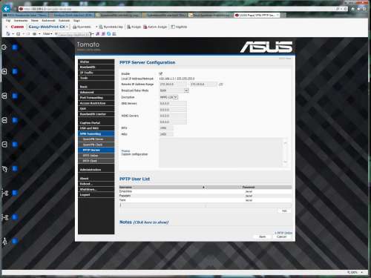This screenshot has height=278, width=371.
Task: Click the Canon logo in toolbar
Action: pos(17,27)
